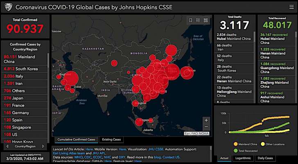Open the blog link in the footer text
The width and height of the screenshot is (298, 164).
point(158,157)
